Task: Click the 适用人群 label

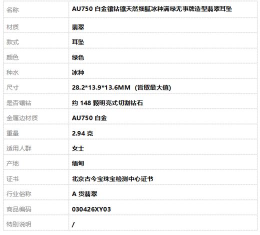Action: 18,148
